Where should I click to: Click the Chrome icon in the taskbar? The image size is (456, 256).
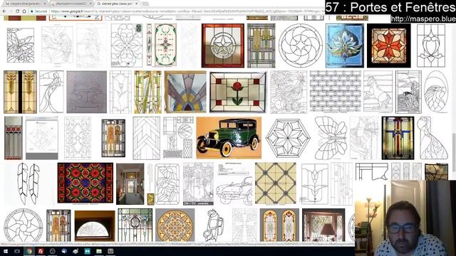(28, 251)
